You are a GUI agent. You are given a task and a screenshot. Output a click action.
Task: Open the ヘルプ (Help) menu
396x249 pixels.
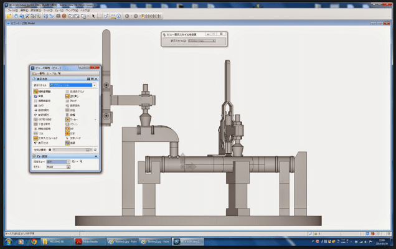tap(85, 10)
